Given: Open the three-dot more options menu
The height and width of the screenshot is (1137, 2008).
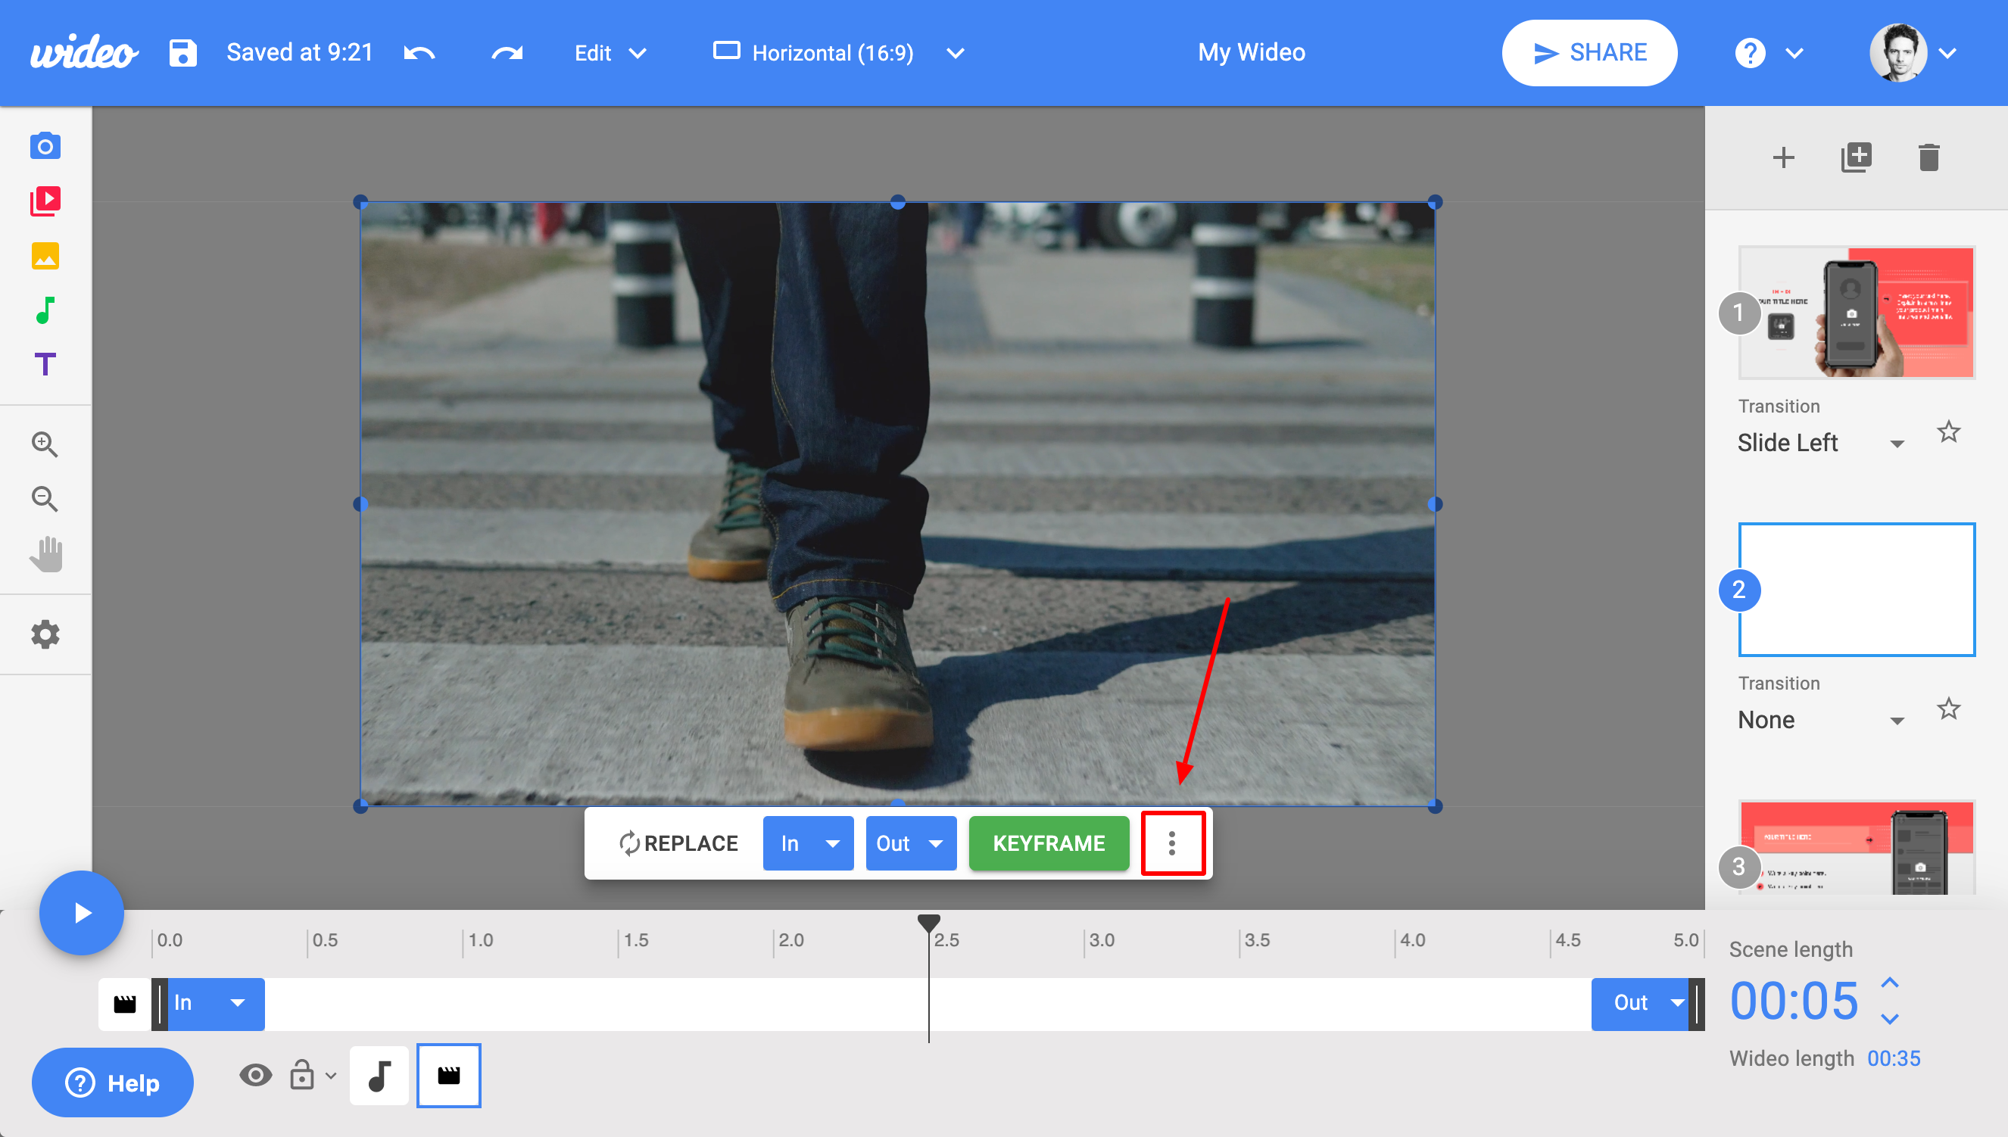Looking at the screenshot, I should 1172,843.
